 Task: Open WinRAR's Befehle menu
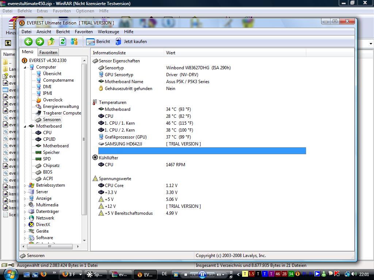click(x=24, y=11)
